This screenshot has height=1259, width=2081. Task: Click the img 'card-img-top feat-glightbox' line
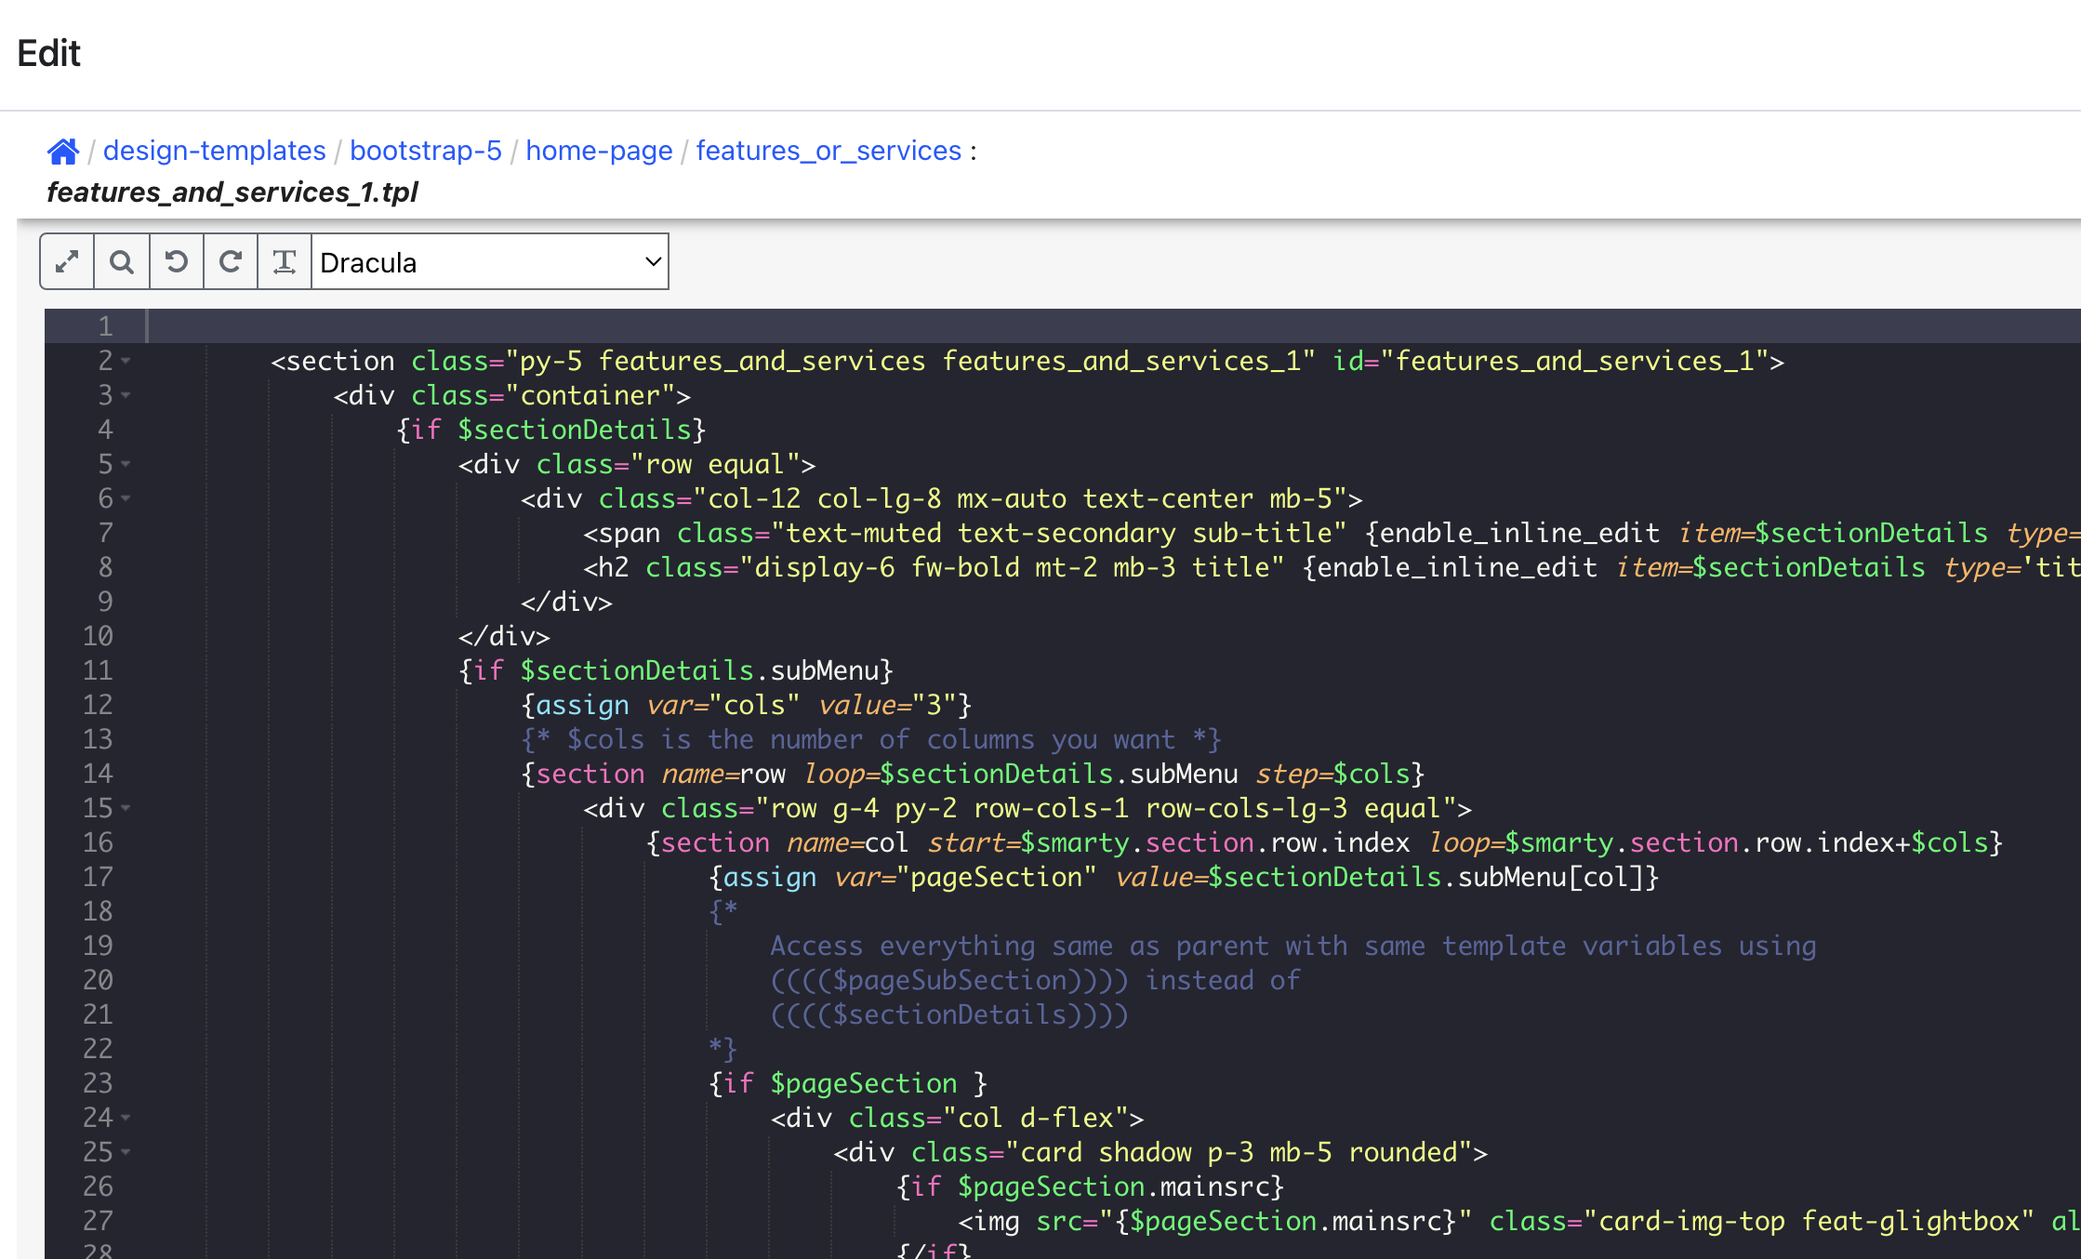click(x=1519, y=1221)
